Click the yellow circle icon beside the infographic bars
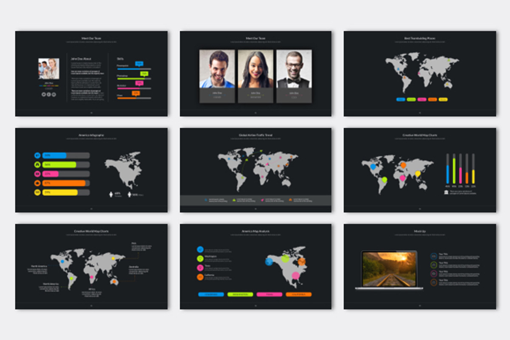The width and height of the screenshot is (510, 340). click(37, 193)
